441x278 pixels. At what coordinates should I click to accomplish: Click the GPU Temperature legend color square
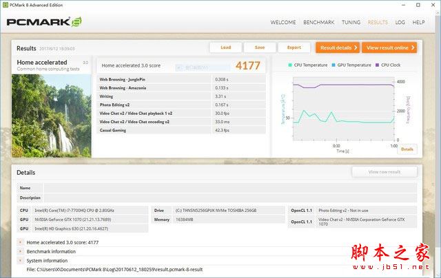tap(334, 65)
